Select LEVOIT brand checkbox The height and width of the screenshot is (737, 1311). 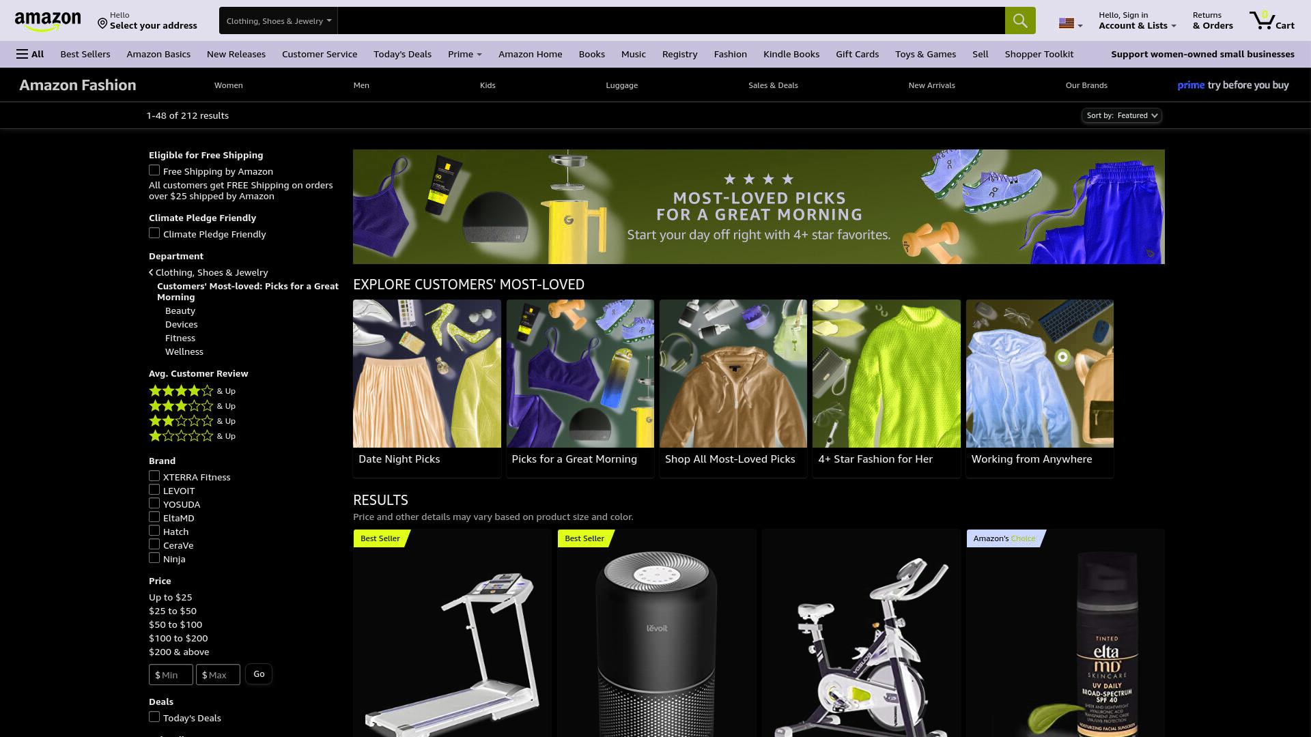[x=154, y=490]
